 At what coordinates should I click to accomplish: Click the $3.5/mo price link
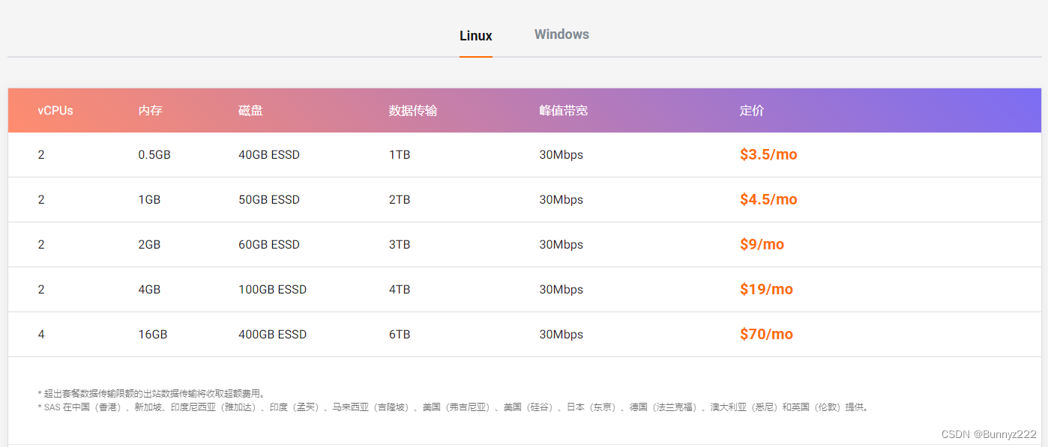click(768, 154)
